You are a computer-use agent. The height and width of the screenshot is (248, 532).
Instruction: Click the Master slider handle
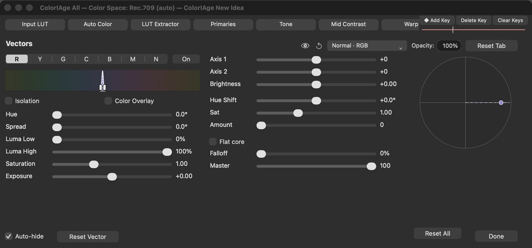point(371,166)
